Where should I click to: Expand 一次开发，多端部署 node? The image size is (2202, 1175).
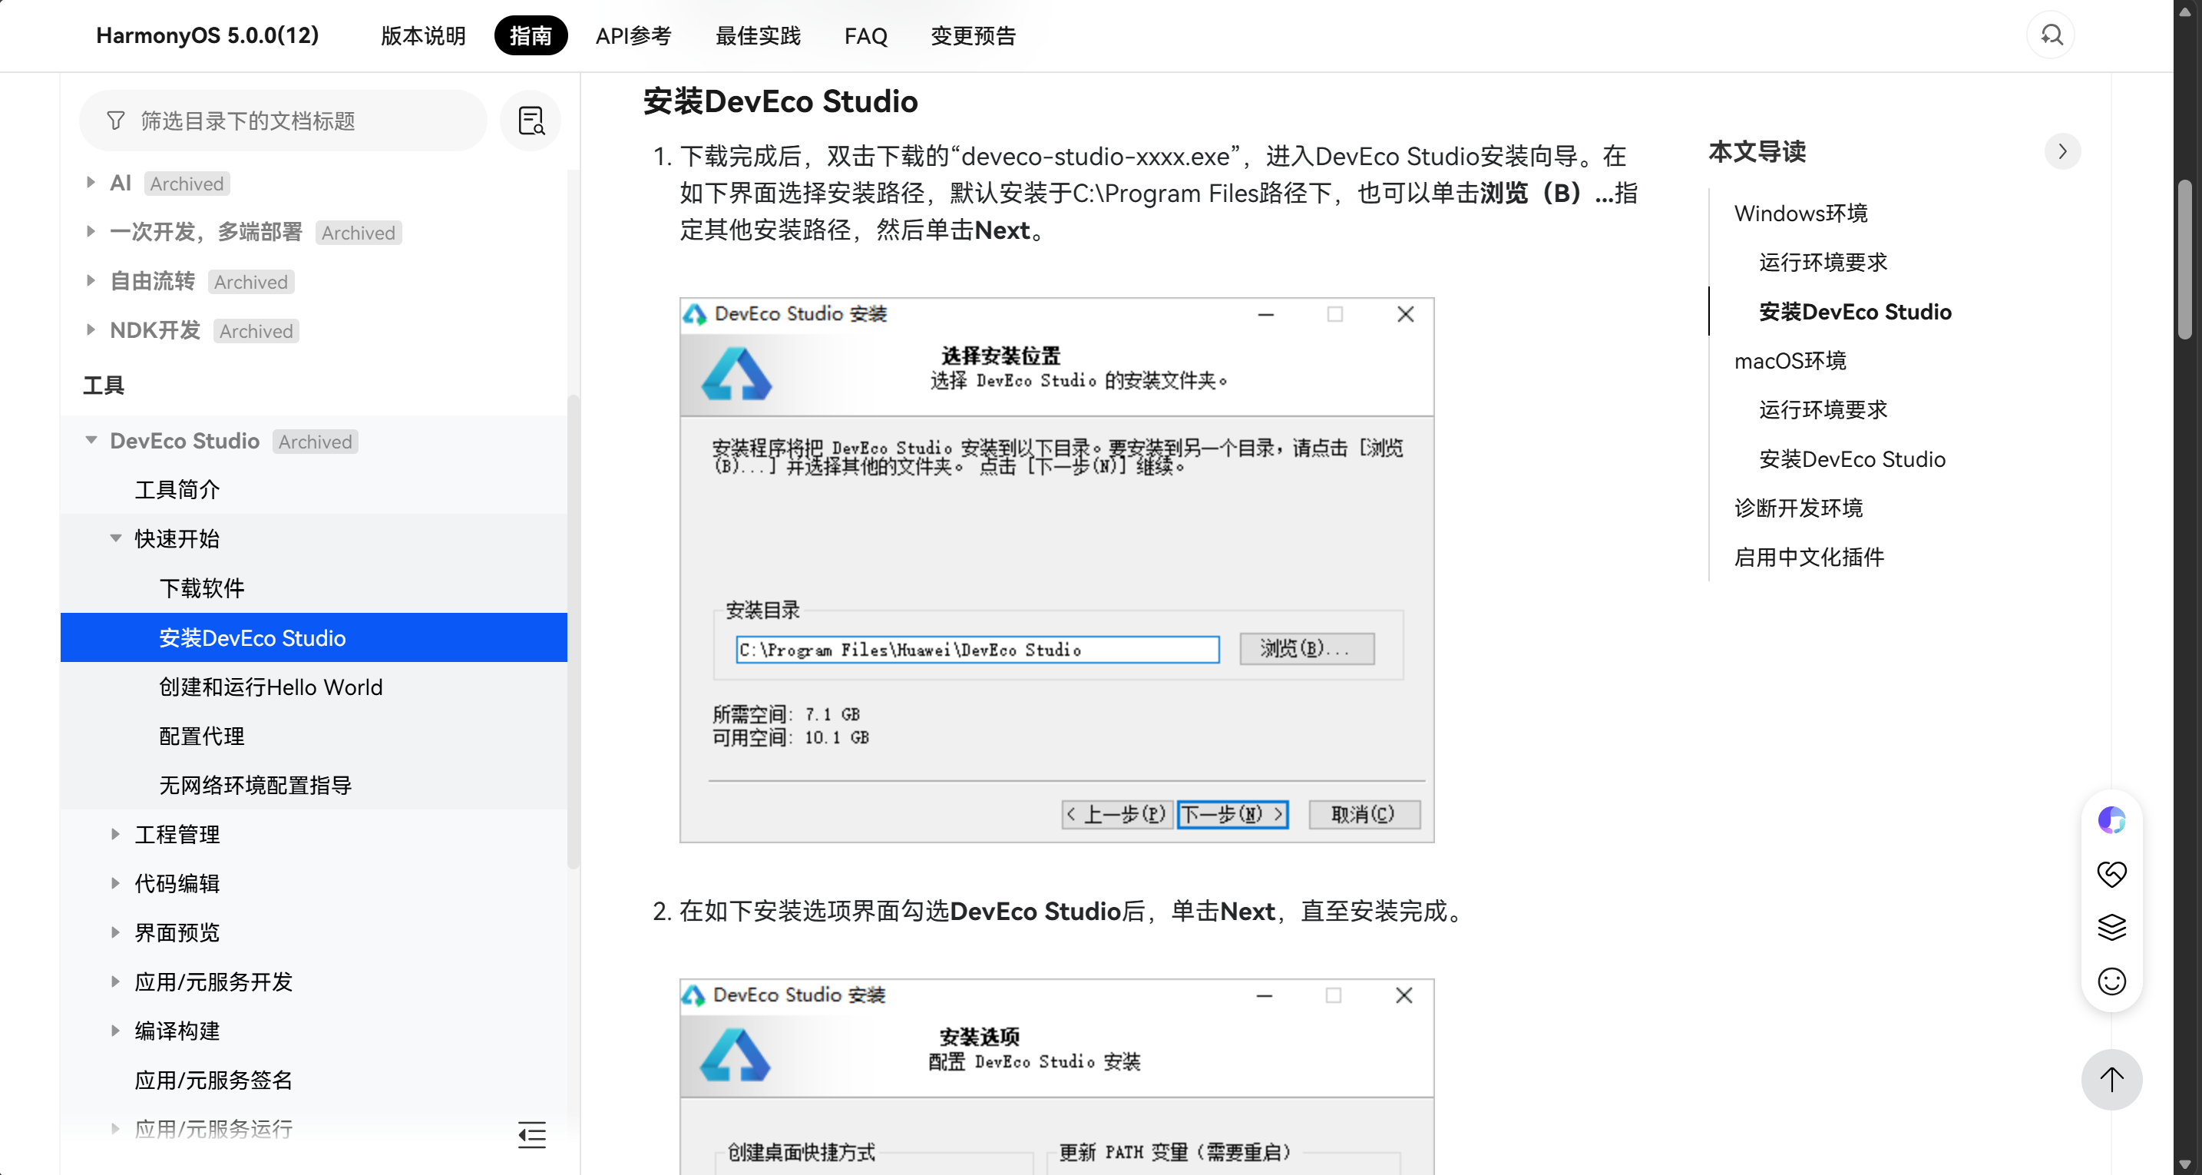(91, 231)
